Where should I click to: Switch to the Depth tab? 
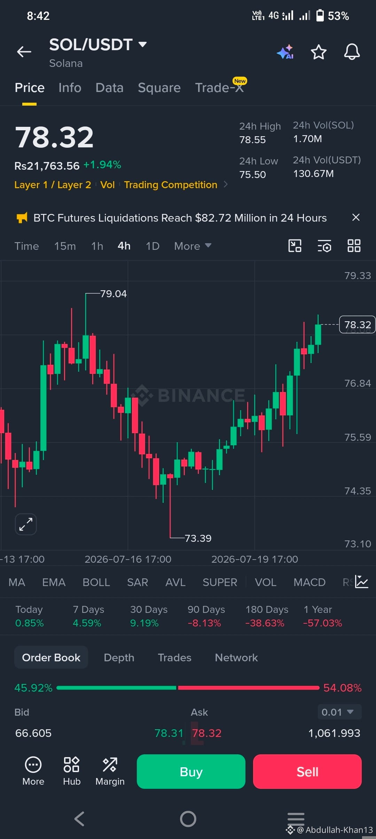[119, 657]
